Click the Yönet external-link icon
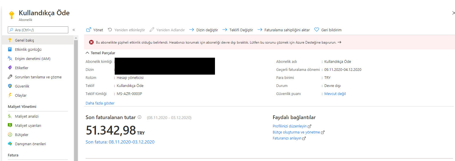This screenshot has width=455, height=161. coord(89,30)
